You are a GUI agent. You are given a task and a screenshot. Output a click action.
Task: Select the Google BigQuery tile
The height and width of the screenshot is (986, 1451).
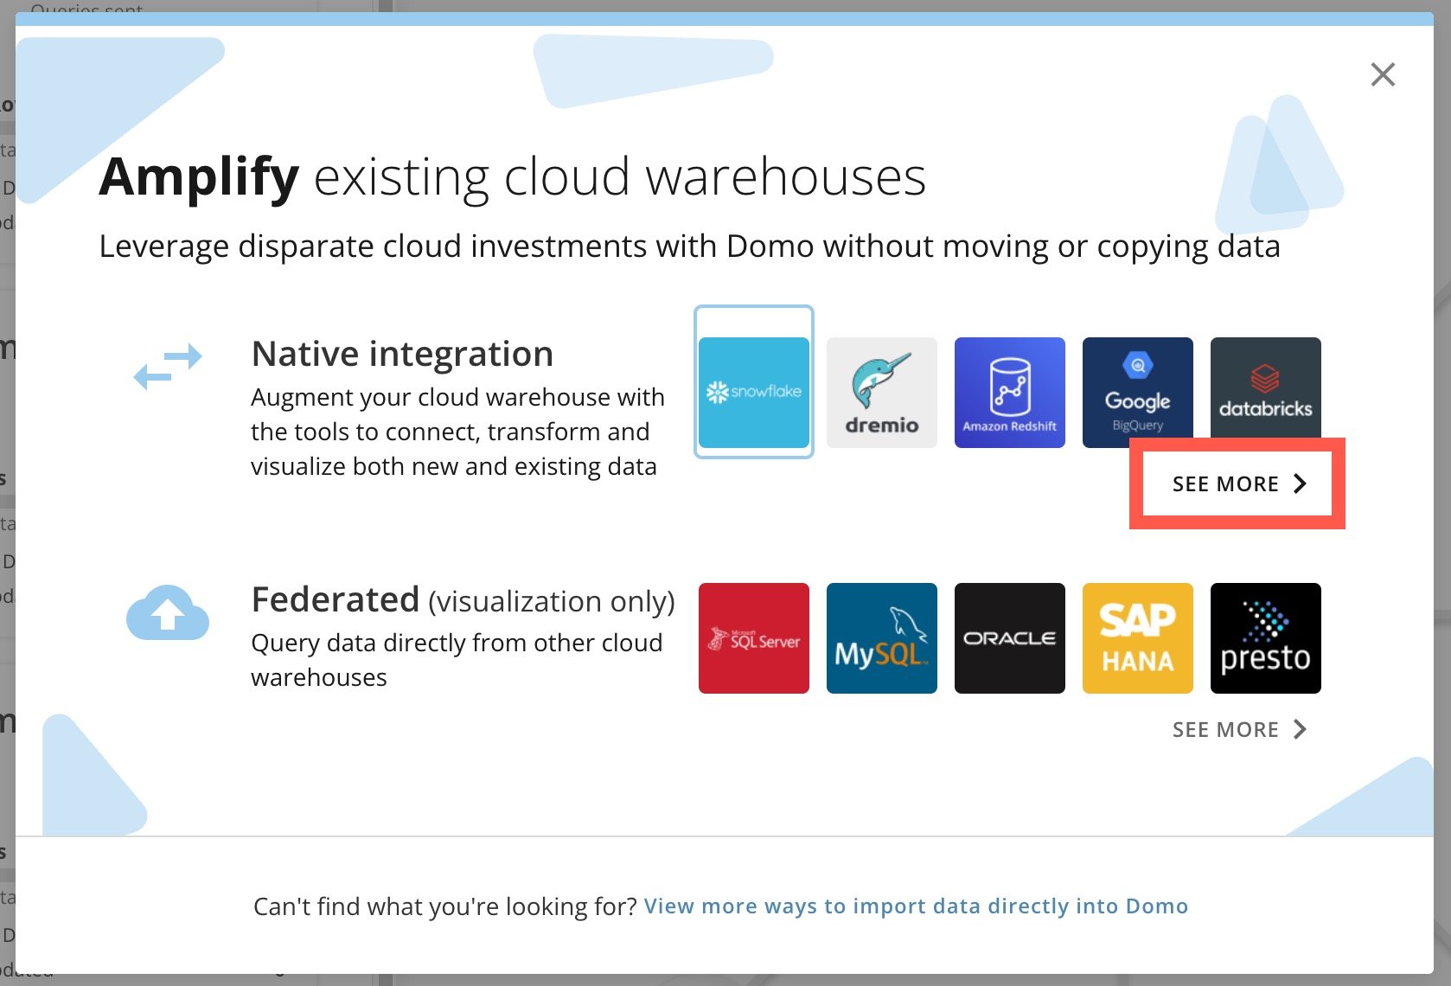pos(1138,393)
